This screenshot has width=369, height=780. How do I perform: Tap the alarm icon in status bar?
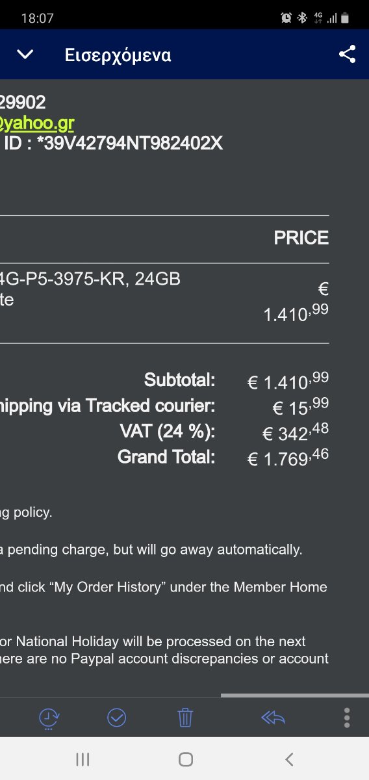coord(286,18)
